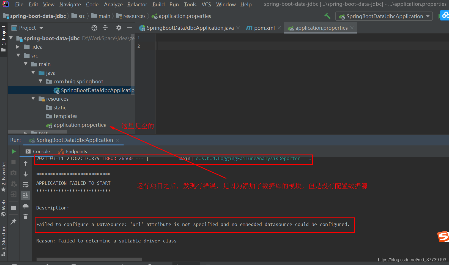Select application.properties in project tree
Viewport: 449px width, 265px height.
(x=76, y=125)
